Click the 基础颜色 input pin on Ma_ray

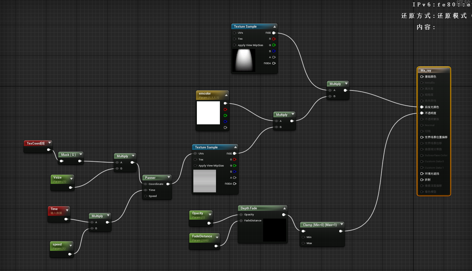[422, 77]
